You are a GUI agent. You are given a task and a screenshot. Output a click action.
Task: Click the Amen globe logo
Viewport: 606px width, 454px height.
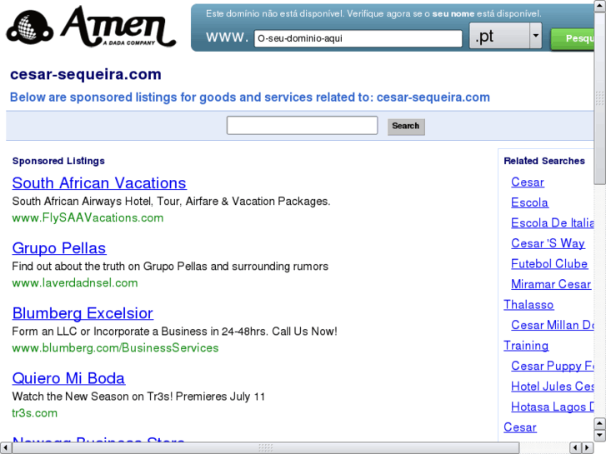30,27
